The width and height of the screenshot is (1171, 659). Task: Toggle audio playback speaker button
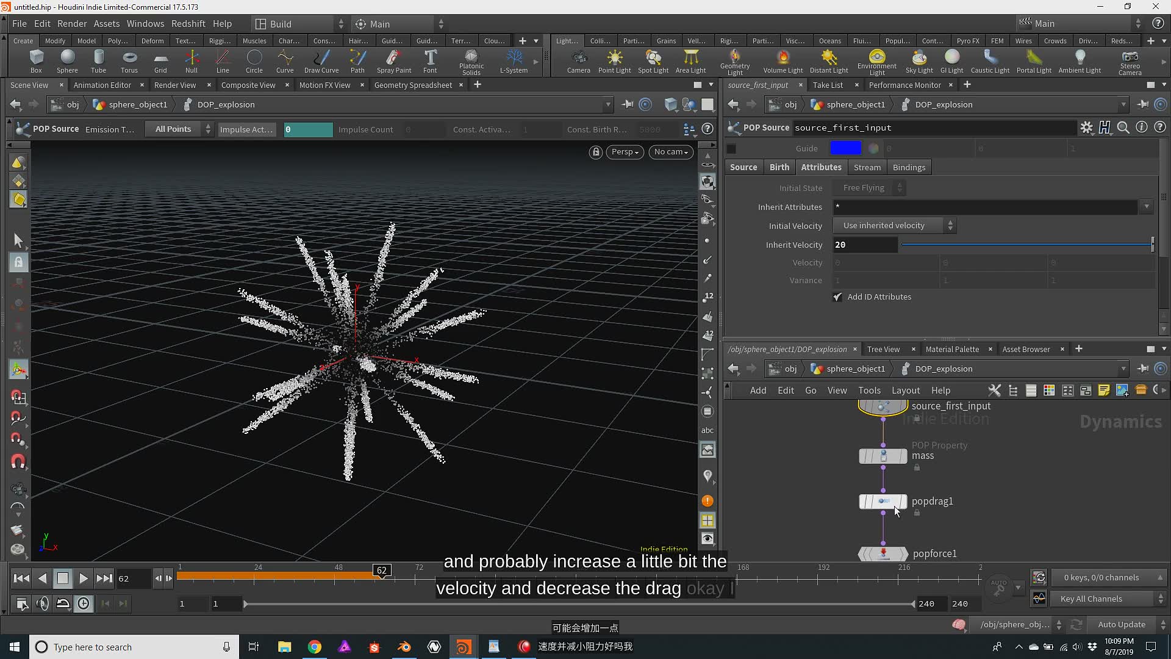pos(43,604)
